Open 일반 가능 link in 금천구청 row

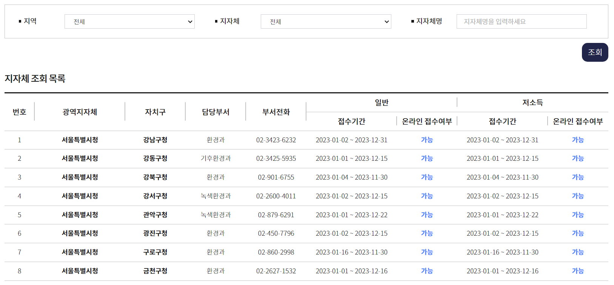pyautogui.click(x=427, y=271)
